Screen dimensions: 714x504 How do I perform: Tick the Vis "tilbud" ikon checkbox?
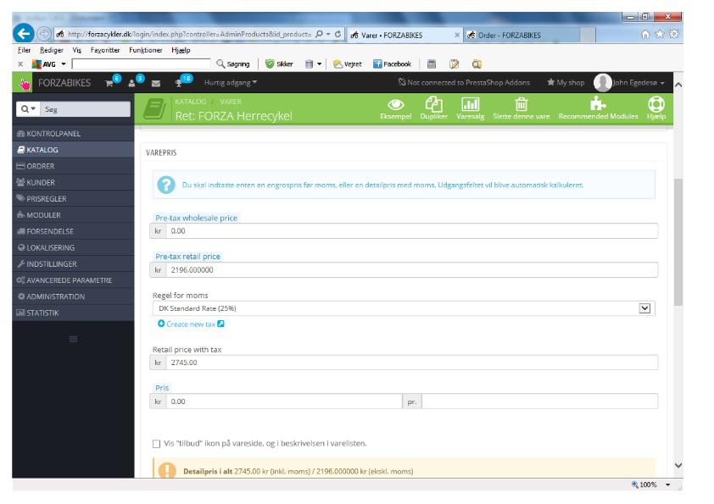pos(157,444)
